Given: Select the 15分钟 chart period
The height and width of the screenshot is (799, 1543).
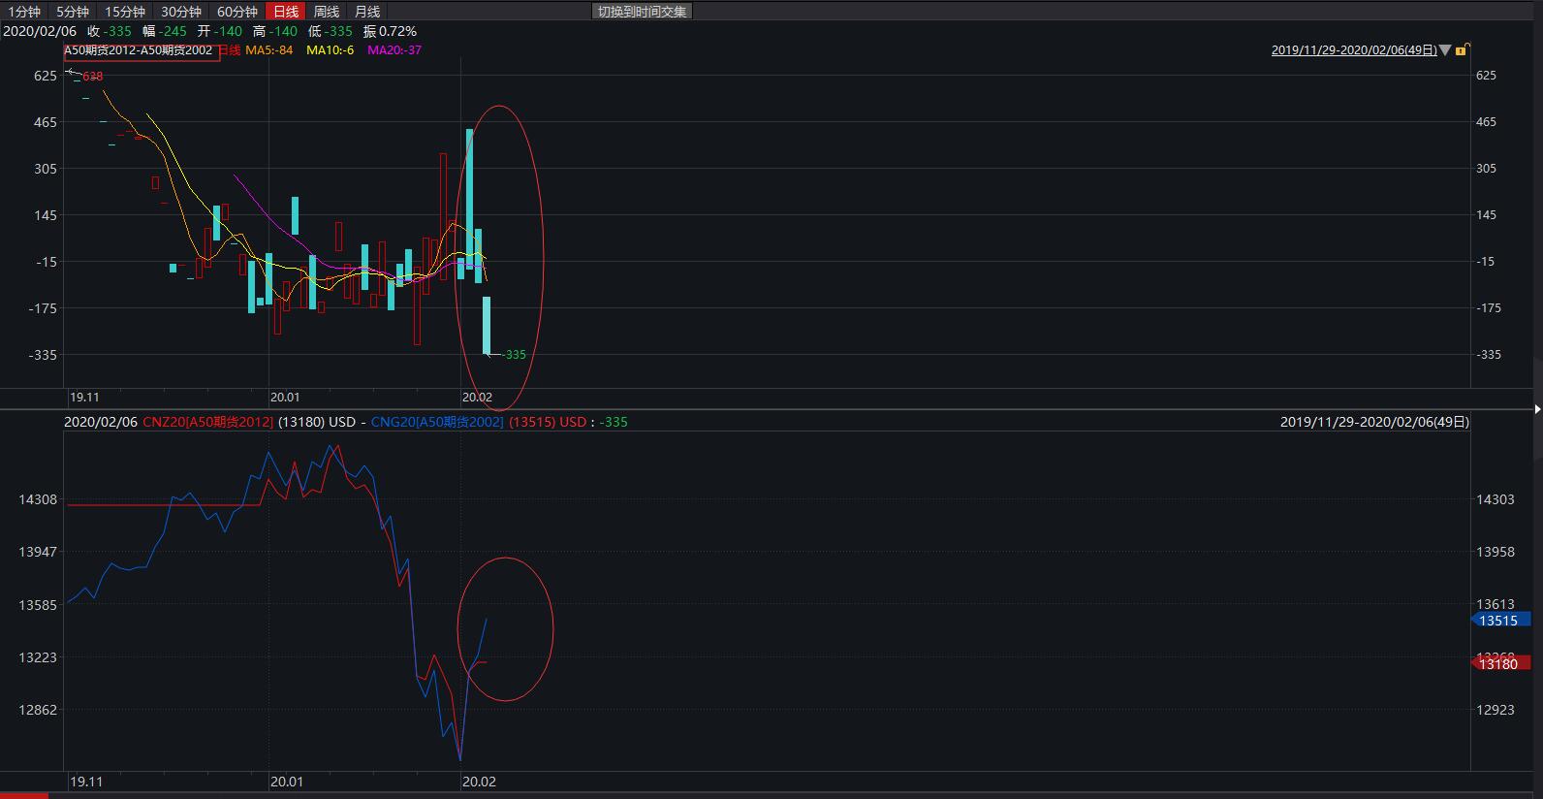Looking at the screenshot, I should pos(125,12).
